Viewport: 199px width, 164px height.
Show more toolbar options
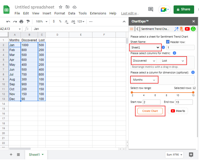tap(91, 22)
